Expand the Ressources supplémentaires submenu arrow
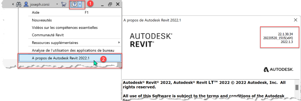 (x=119, y=43)
